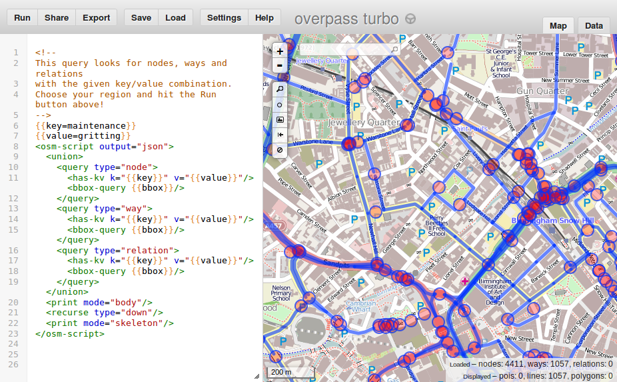The width and height of the screenshot is (617, 382).
Task: Click the zoom to data magnifier icon
Action: [x=280, y=89]
